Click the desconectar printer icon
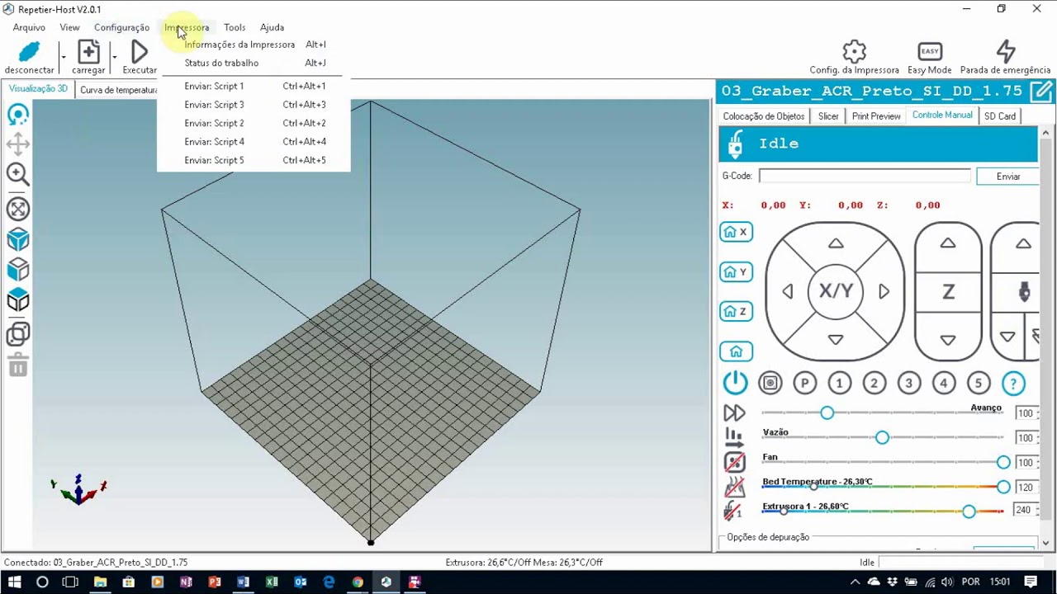Viewport: 1057px width, 594px height. pos(29,53)
